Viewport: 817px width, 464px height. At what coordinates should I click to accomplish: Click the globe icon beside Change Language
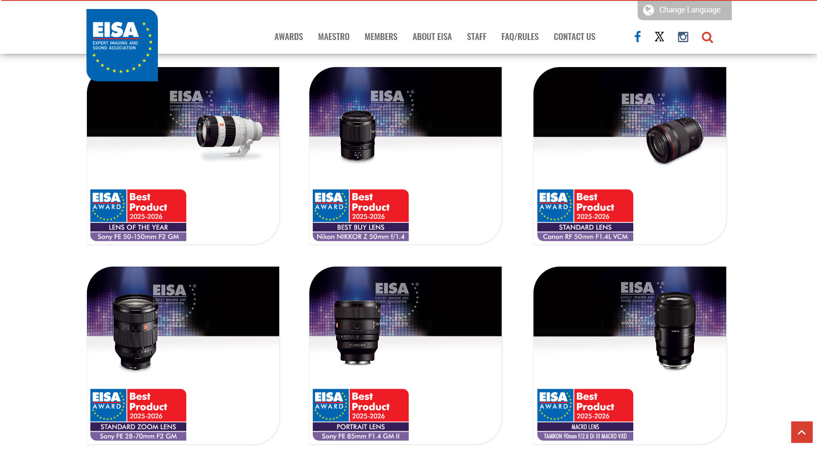[648, 10]
